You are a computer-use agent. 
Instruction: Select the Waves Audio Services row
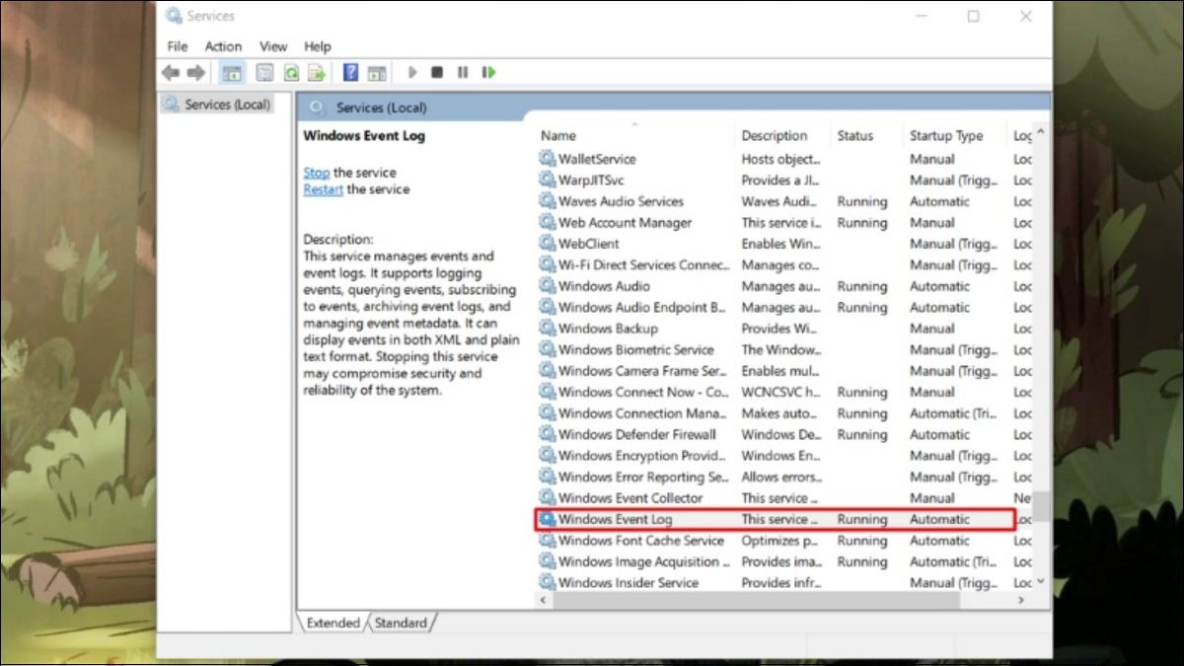pyautogui.click(x=784, y=201)
